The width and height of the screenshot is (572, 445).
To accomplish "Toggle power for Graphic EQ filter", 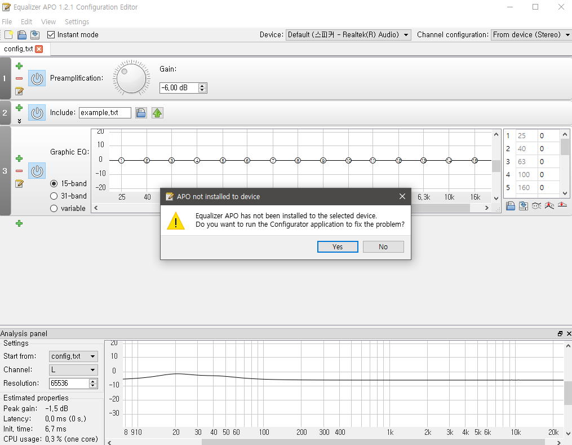I will click(37, 171).
